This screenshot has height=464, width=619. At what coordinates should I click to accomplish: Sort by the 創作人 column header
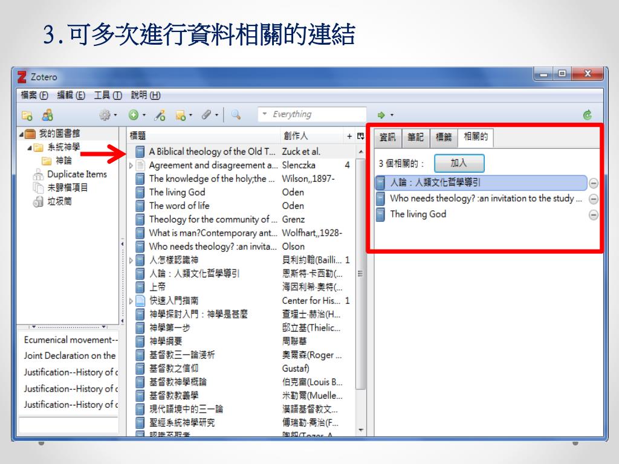(x=312, y=136)
